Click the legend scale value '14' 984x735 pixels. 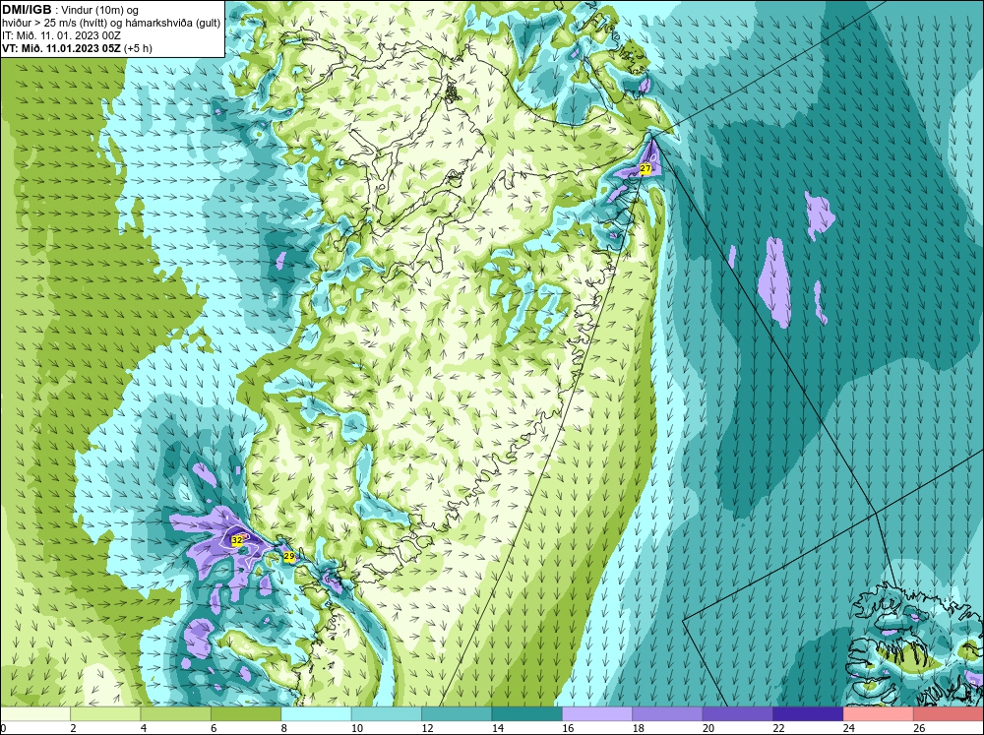[498, 728]
